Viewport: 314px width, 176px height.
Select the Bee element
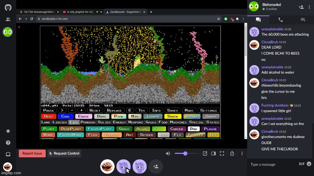tap(213, 135)
